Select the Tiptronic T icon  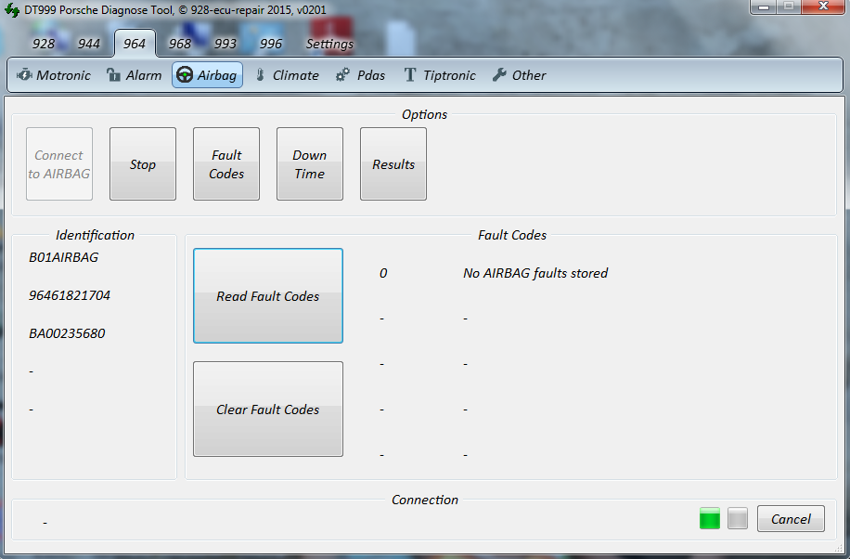[409, 75]
